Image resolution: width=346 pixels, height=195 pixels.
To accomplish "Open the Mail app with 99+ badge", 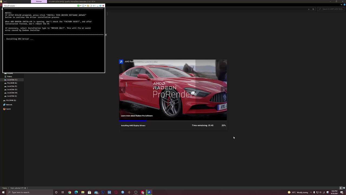I will pyautogui.click(x=96, y=192).
